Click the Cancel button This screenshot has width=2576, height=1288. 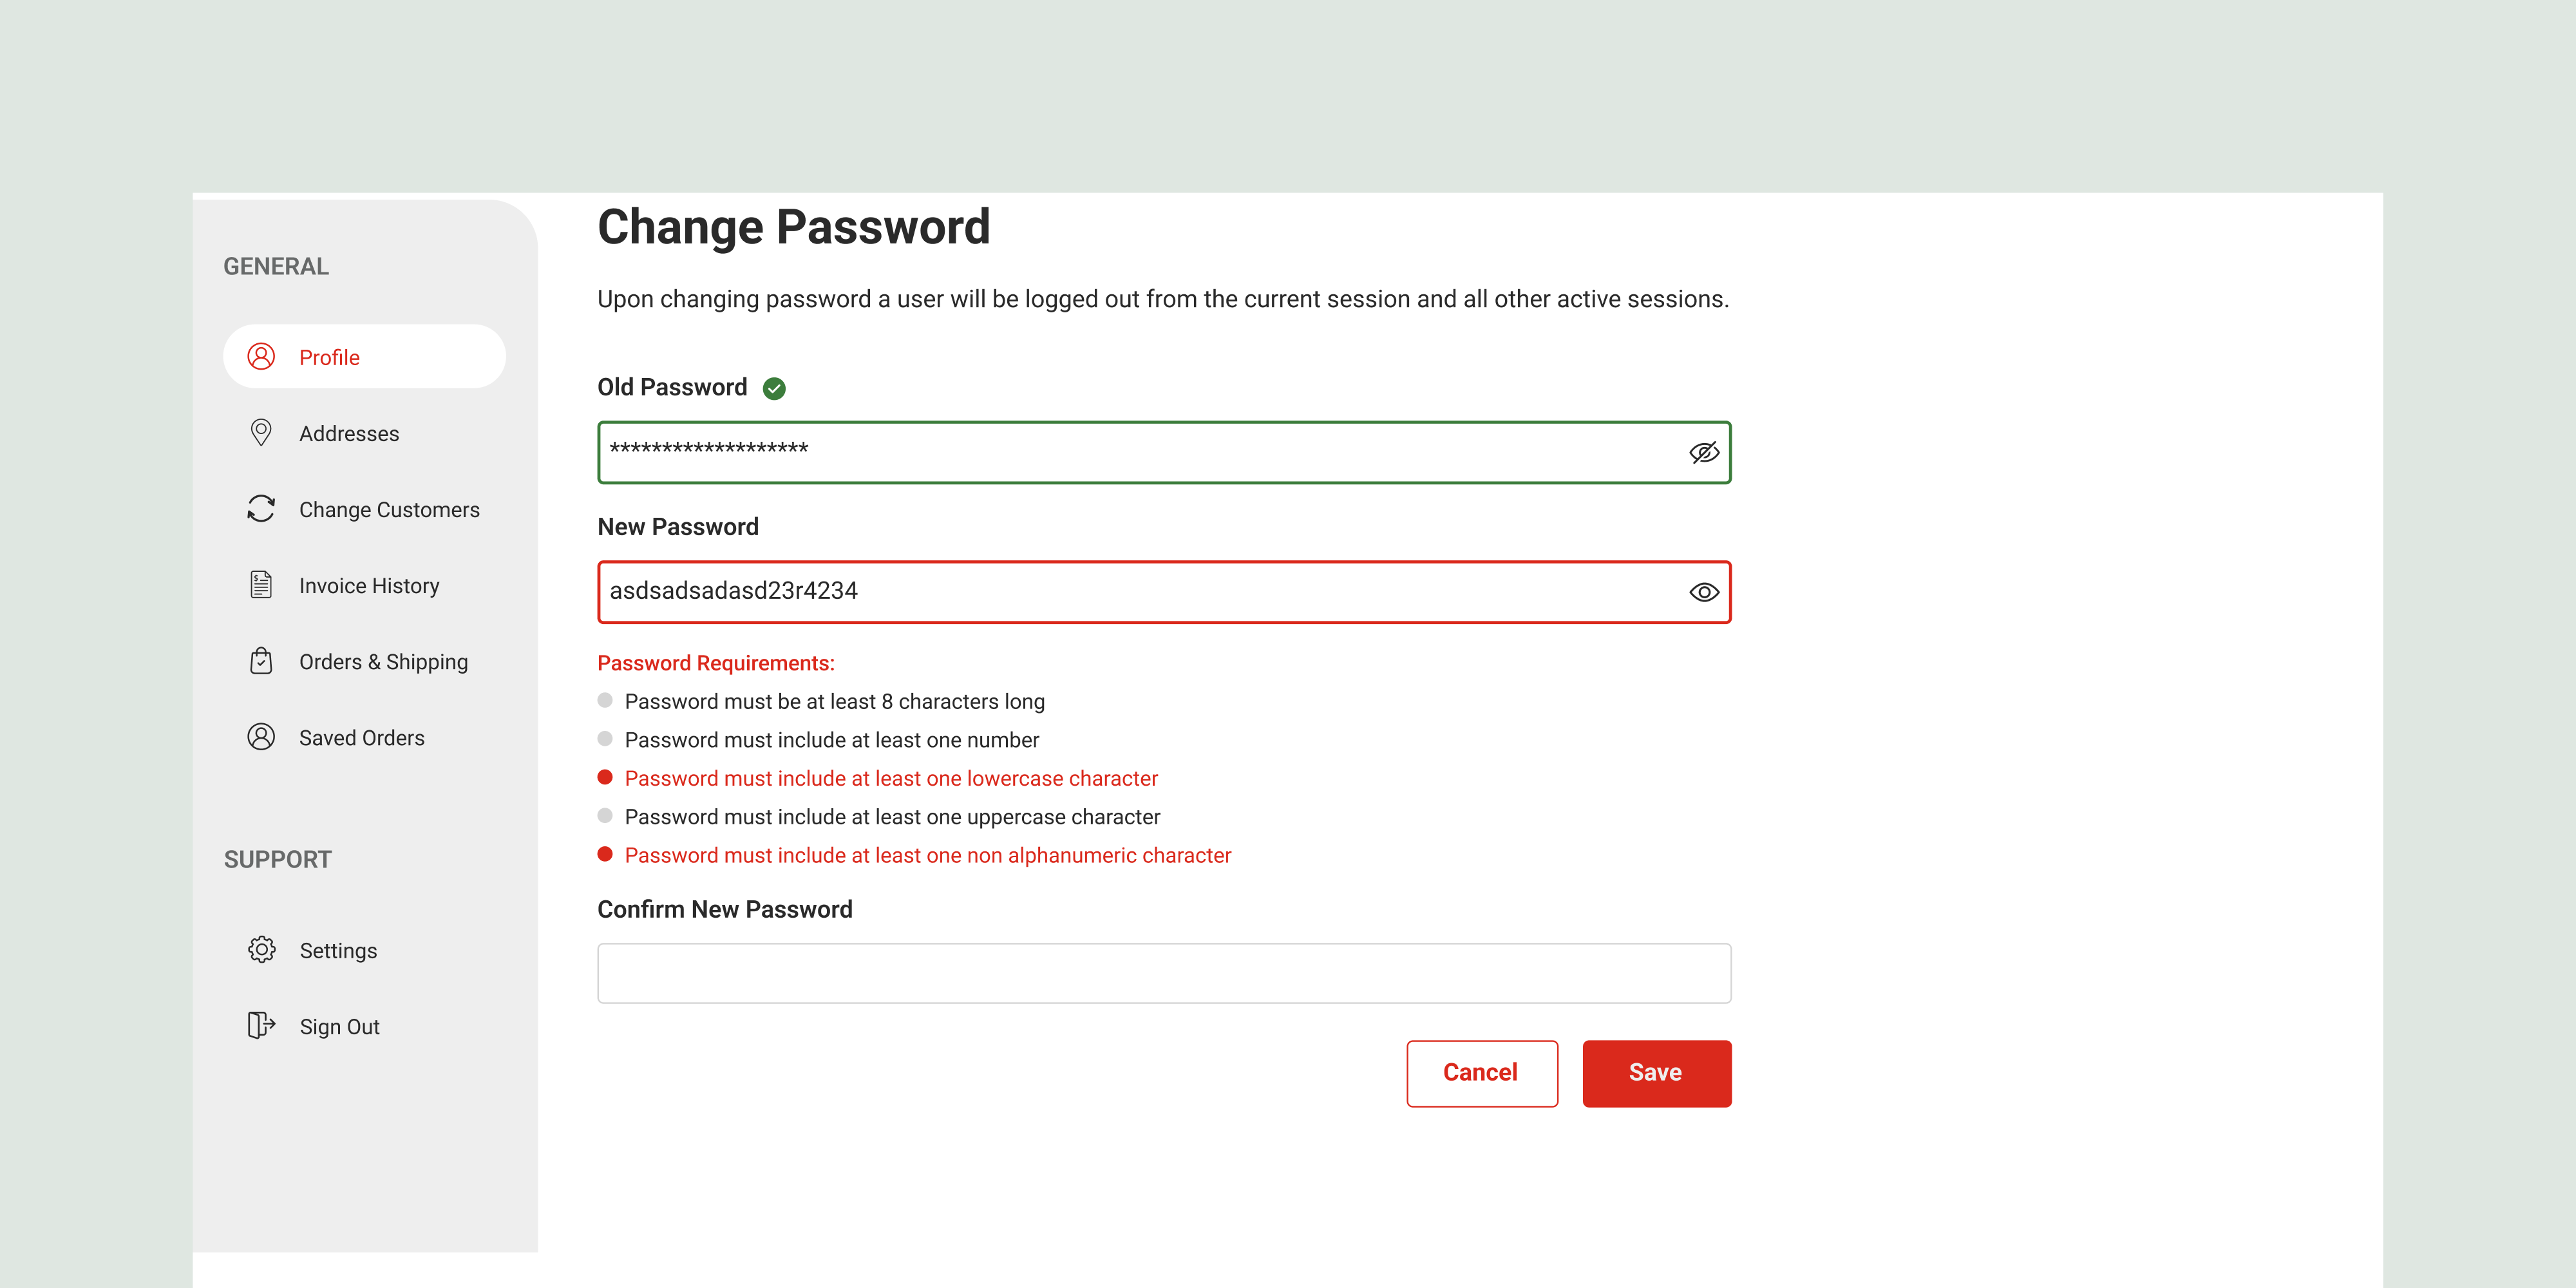[x=1481, y=1073]
